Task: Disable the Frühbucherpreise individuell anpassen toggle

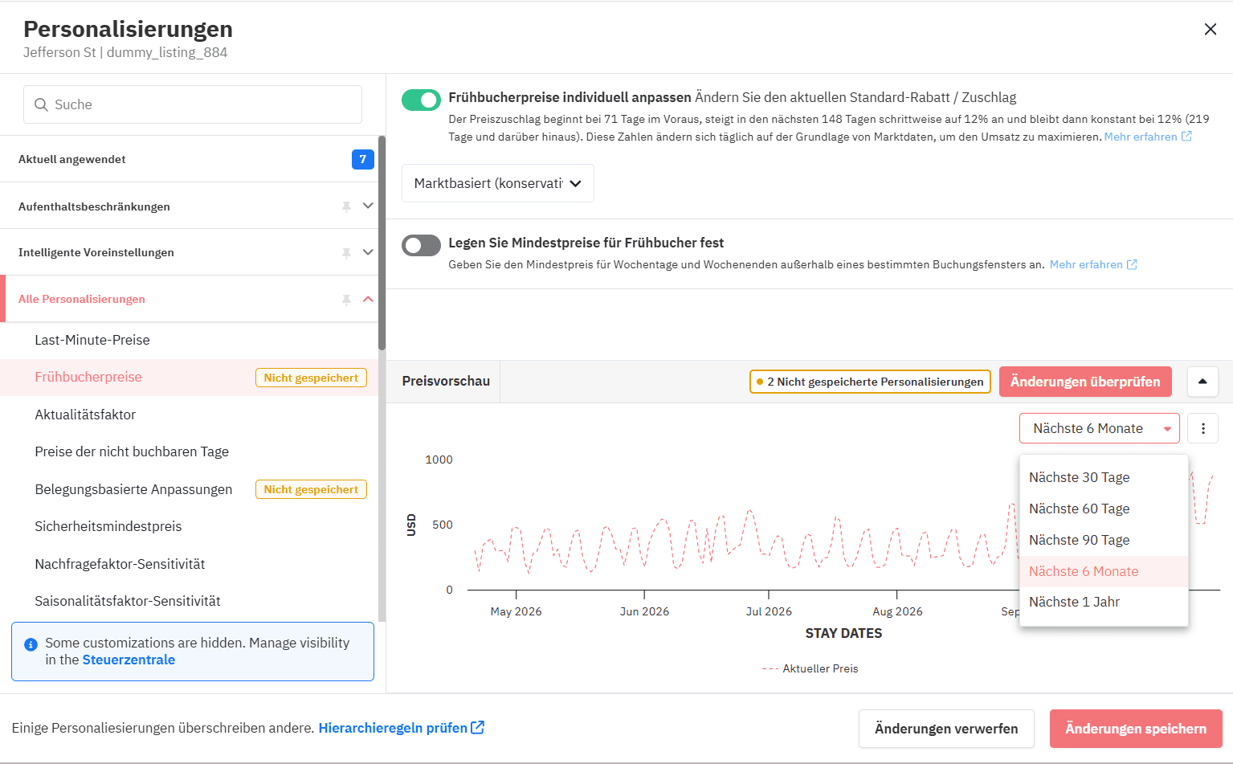Action: (x=421, y=100)
